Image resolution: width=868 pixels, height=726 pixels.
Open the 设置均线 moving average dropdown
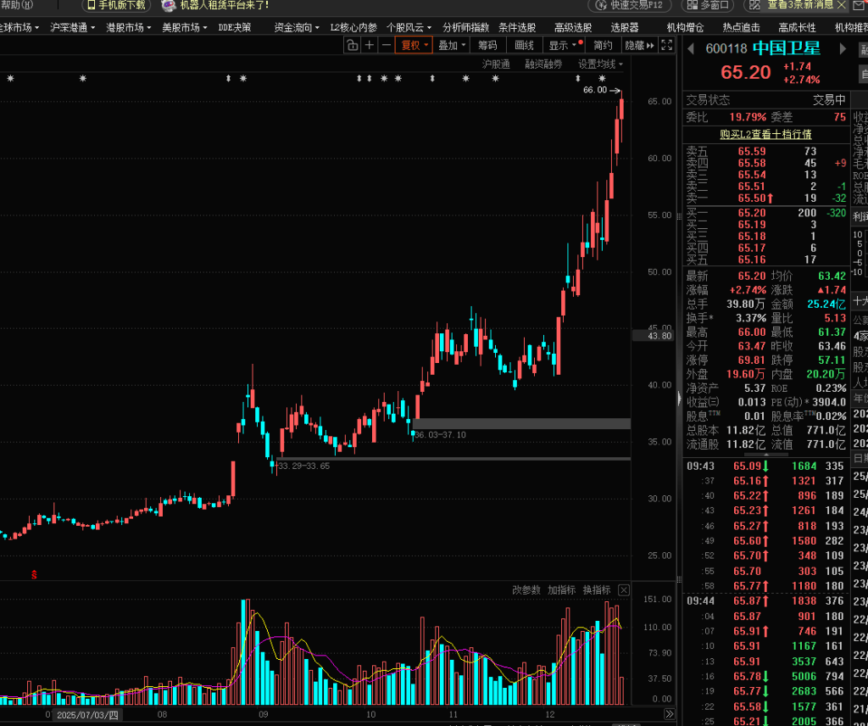coord(600,64)
